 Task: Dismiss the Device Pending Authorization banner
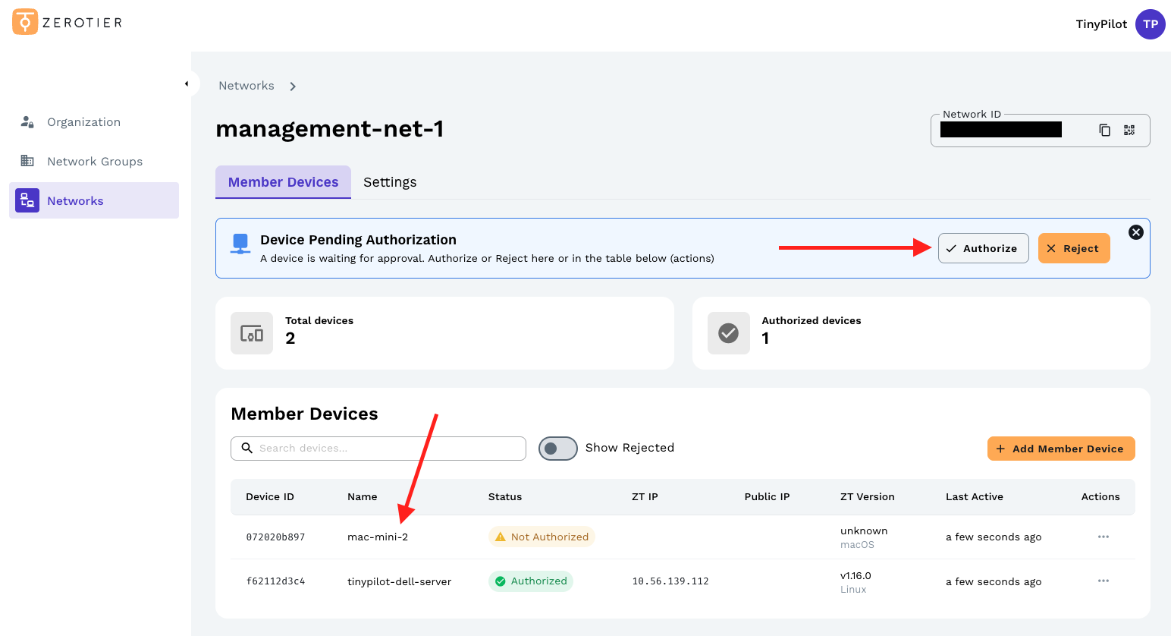[1135, 232]
